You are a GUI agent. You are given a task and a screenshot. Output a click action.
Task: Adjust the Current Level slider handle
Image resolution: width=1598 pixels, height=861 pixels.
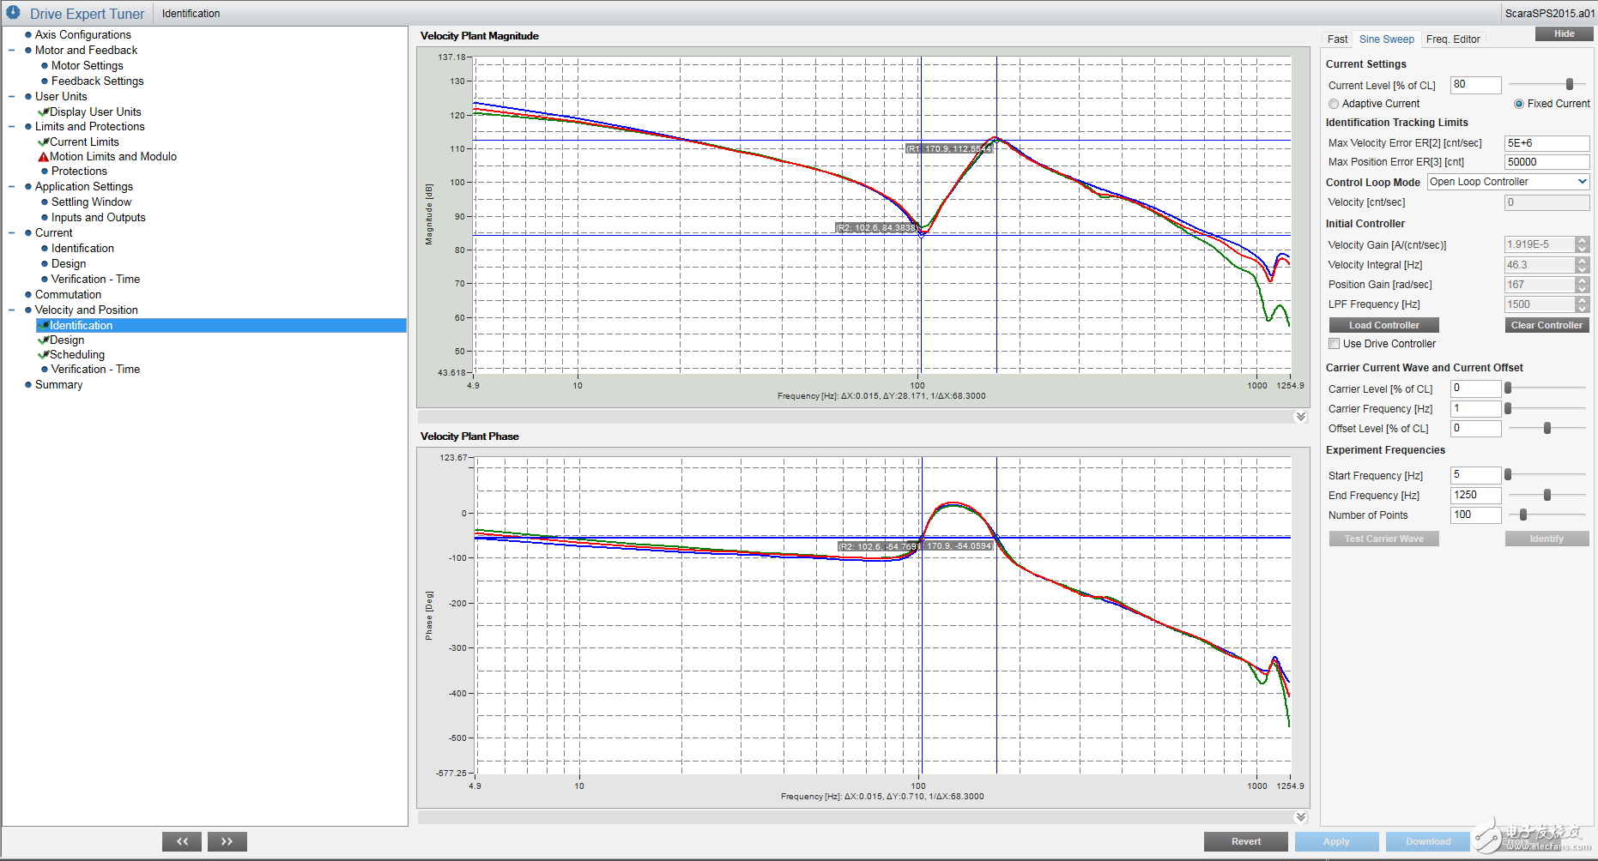pyautogui.click(x=1570, y=84)
